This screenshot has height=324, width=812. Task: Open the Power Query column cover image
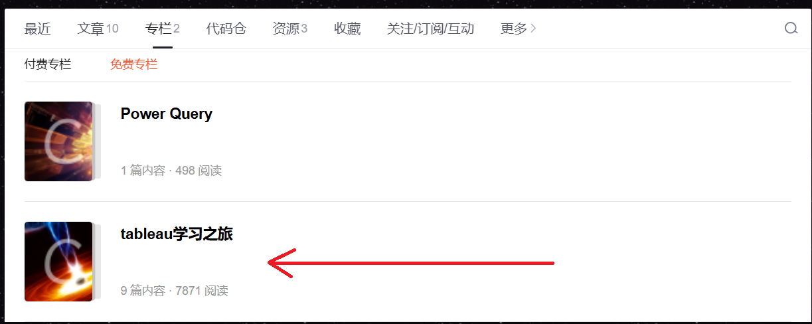tap(58, 141)
